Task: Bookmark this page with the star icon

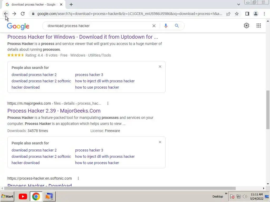Action: (x=237, y=14)
